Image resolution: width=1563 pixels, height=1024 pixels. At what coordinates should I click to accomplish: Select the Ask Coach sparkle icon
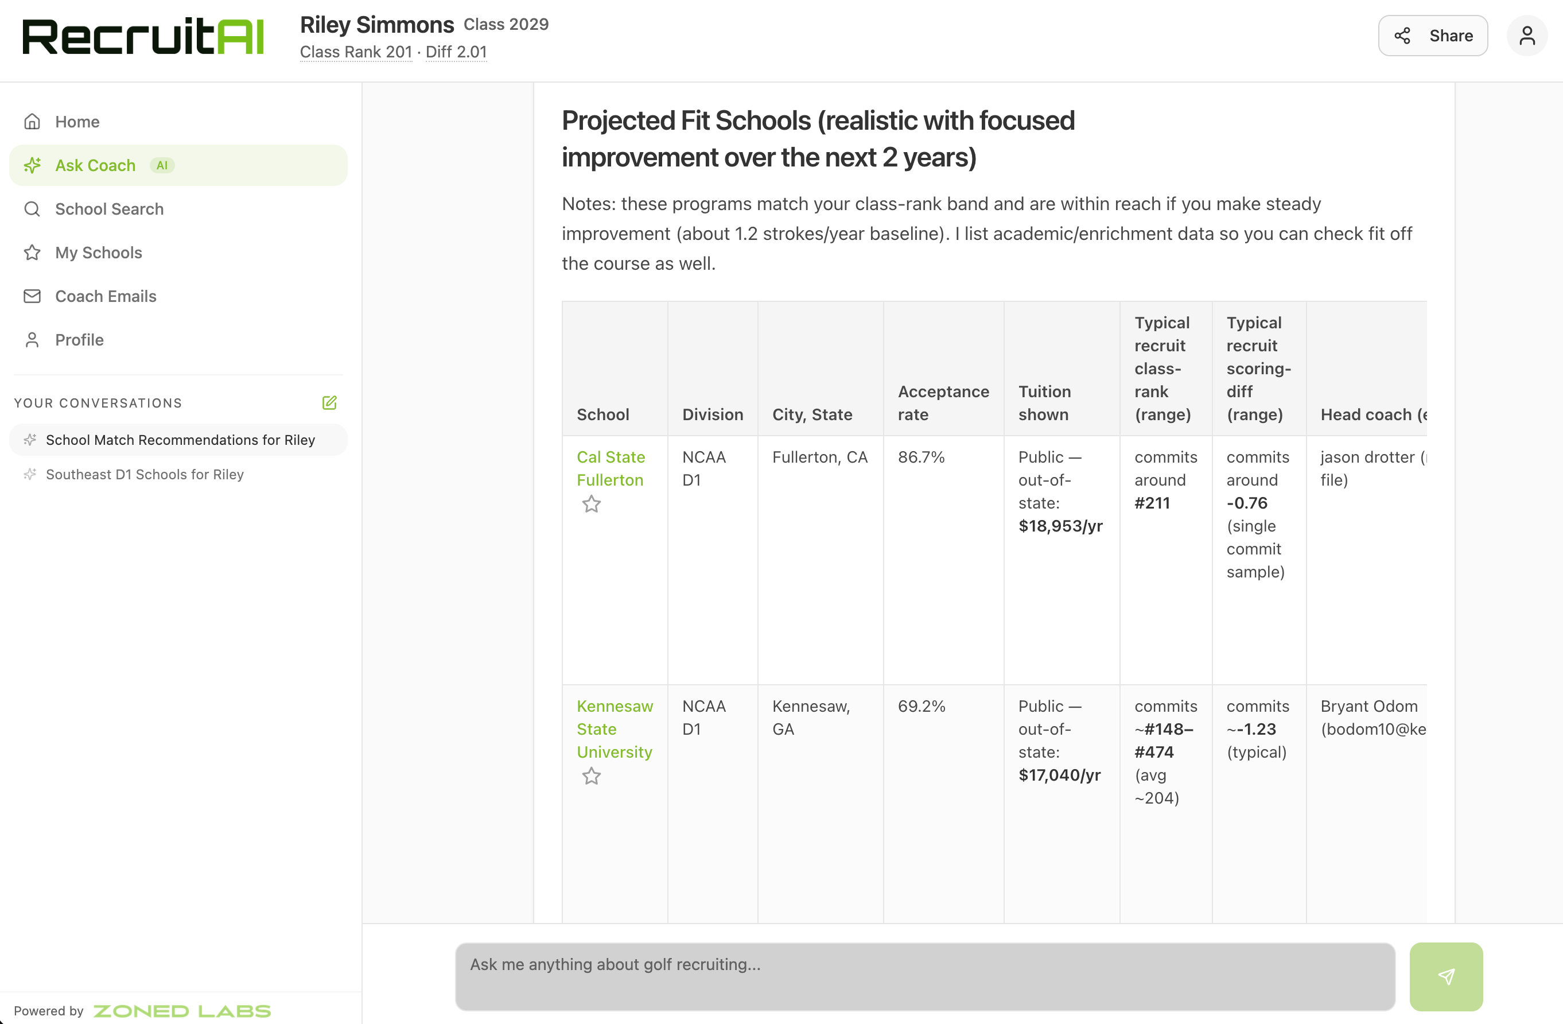[33, 165]
